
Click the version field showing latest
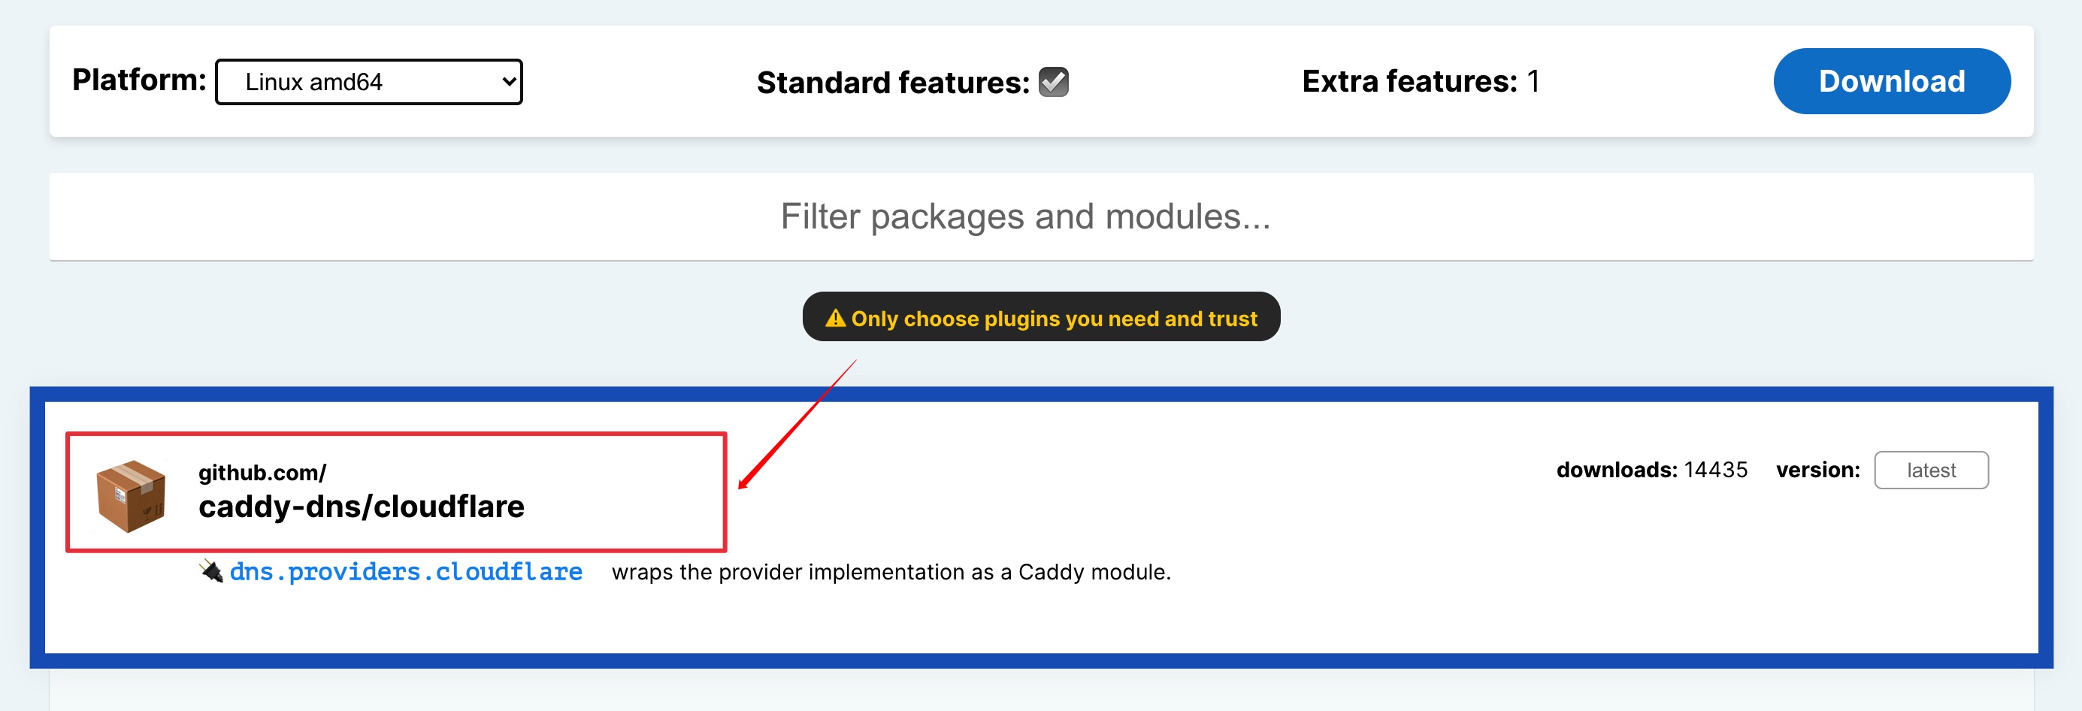click(1930, 470)
